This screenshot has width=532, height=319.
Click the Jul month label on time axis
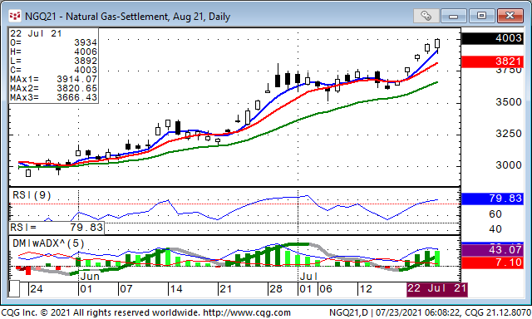[x=308, y=277]
